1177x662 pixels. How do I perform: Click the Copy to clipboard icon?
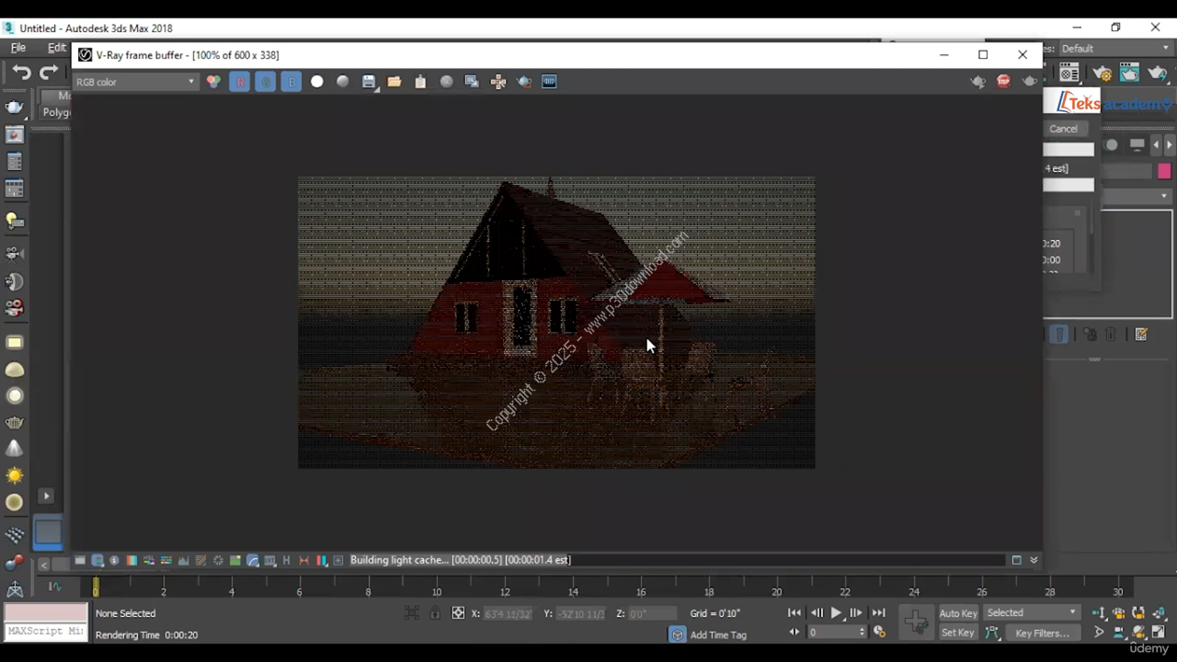420,82
